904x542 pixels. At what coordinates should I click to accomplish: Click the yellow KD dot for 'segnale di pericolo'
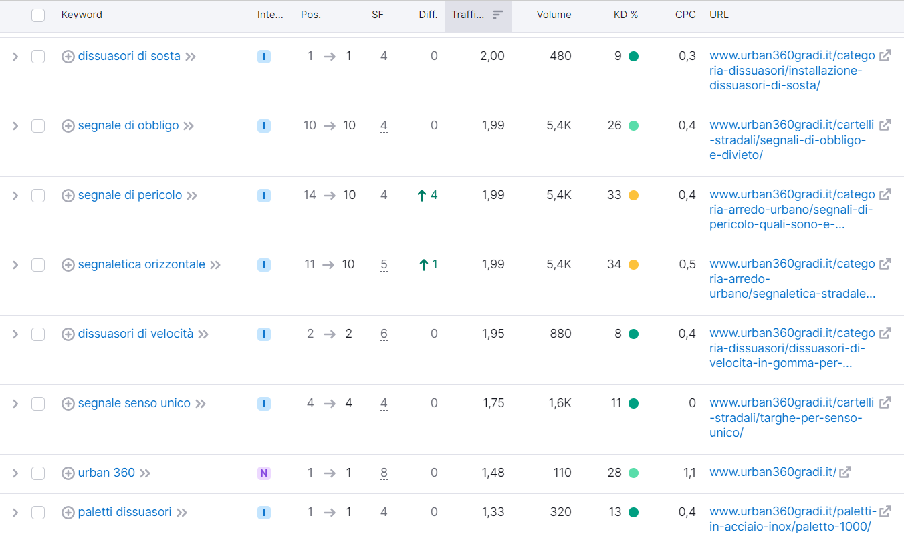click(633, 196)
